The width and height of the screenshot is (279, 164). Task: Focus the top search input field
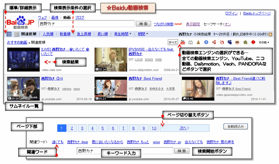[86, 24]
